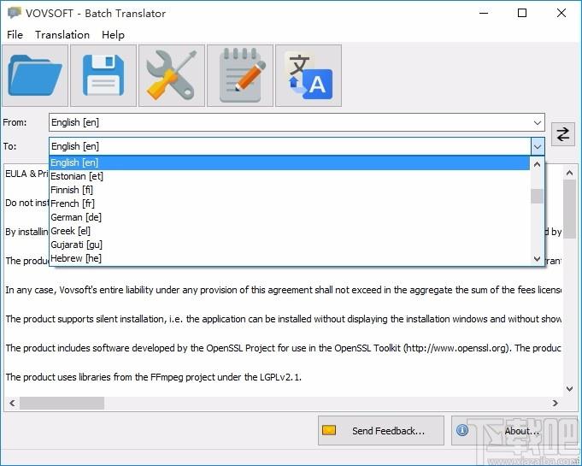This screenshot has width=582, height=466.
Task: Swap From and To languages
Action: tap(562, 134)
